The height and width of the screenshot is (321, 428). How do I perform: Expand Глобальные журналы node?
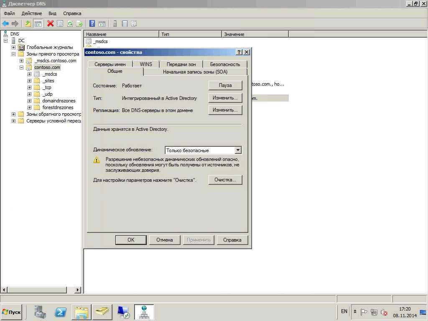pos(13,47)
